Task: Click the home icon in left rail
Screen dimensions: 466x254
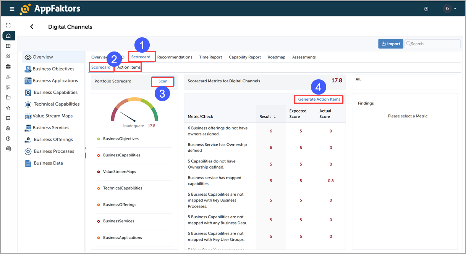Action: click(x=8, y=36)
